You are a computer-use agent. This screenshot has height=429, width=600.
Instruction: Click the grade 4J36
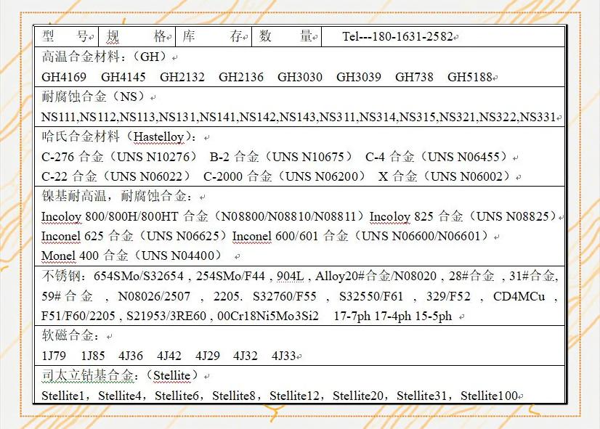pyautogui.click(x=131, y=356)
